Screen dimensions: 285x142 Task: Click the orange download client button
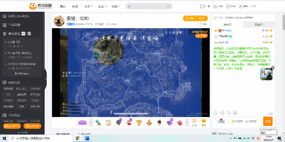click(12, 126)
